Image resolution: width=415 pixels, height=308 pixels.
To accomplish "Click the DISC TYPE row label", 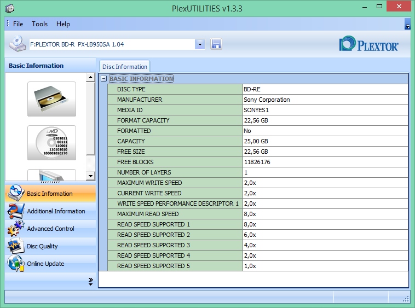I will pos(131,89).
